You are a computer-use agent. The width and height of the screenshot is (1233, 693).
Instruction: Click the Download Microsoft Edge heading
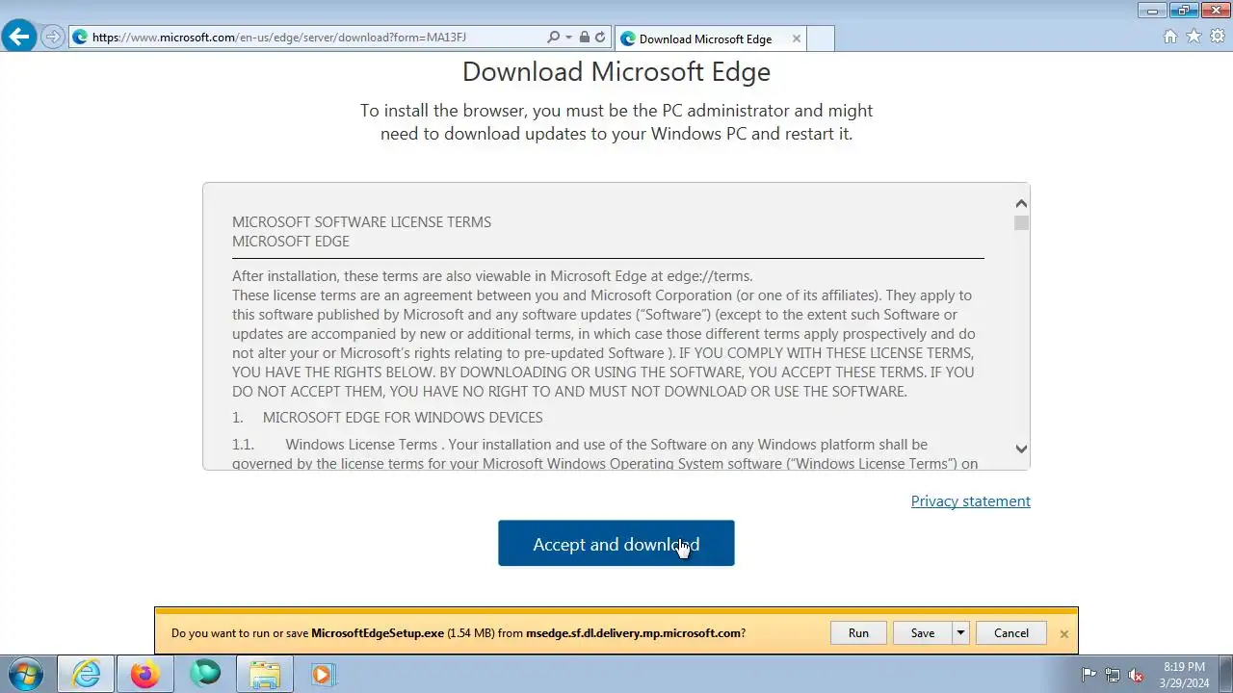coord(616,72)
